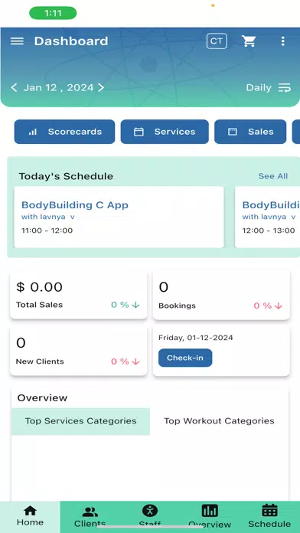The height and width of the screenshot is (533, 300).
Task: Switch to Top Services Categories tab
Action: click(80, 421)
